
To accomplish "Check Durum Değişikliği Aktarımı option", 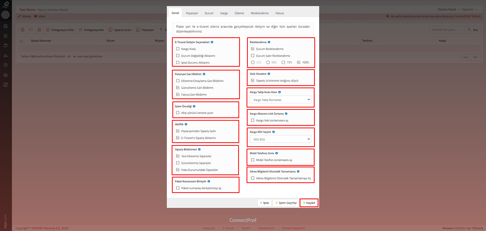I will pyautogui.click(x=178, y=56).
